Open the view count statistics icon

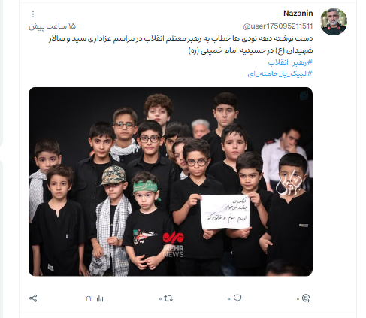click(x=100, y=298)
